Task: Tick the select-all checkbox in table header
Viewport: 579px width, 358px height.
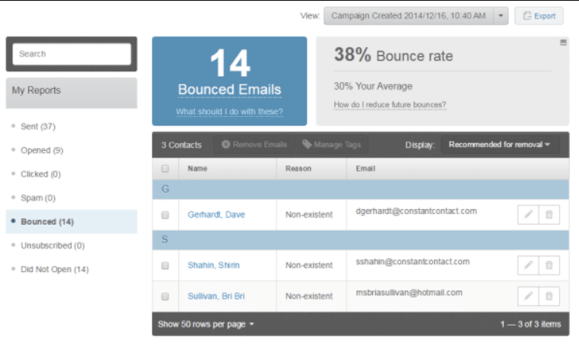Action: pyautogui.click(x=165, y=169)
